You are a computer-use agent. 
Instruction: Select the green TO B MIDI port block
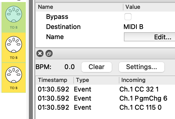pos(14,17)
